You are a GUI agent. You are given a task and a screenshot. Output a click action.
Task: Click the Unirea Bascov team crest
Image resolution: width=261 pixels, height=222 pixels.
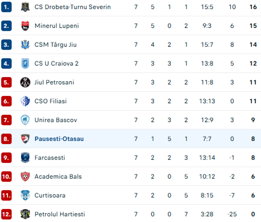coord(25,120)
